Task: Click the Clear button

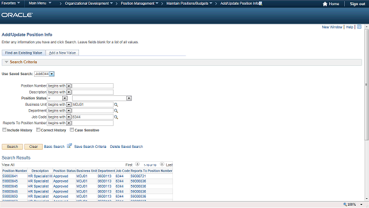Action: tap(33, 147)
